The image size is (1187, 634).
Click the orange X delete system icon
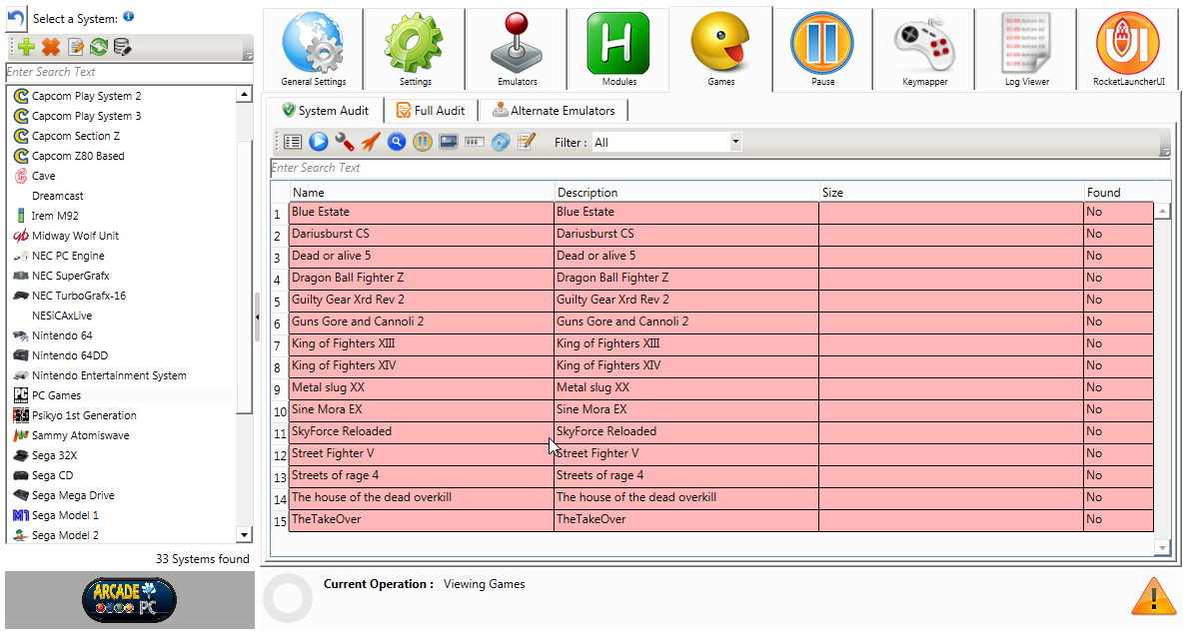[x=51, y=47]
